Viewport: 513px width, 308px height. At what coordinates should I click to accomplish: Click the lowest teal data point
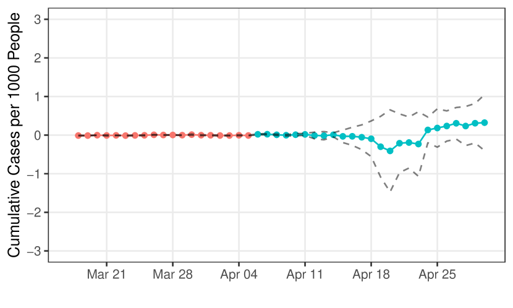click(390, 151)
